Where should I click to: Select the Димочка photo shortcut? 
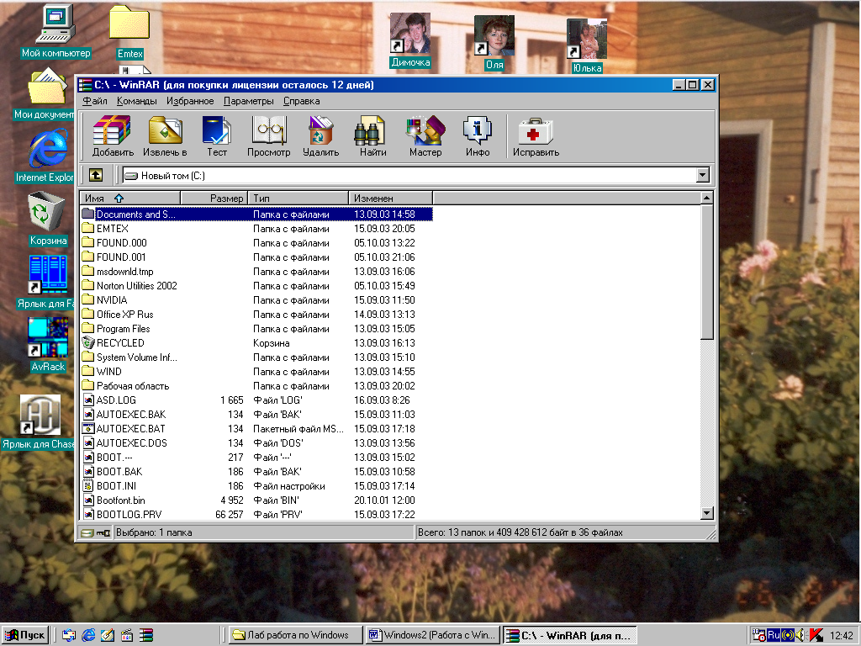pos(410,40)
